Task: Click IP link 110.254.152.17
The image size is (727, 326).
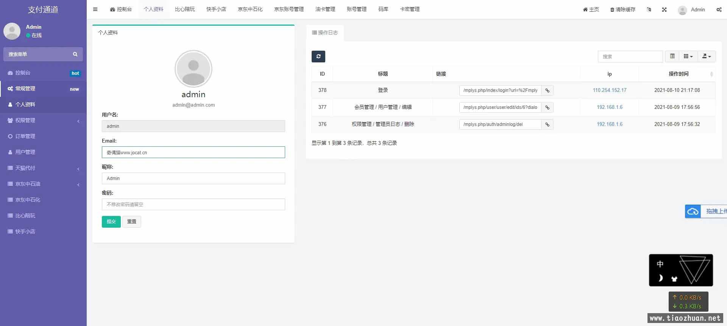Action: pyautogui.click(x=610, y=90)
